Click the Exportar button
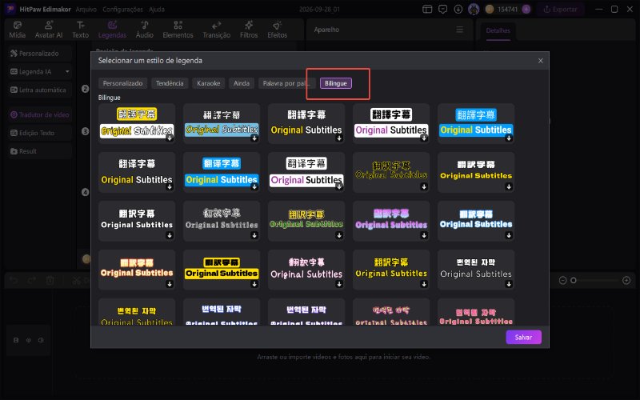 point(561,9)
